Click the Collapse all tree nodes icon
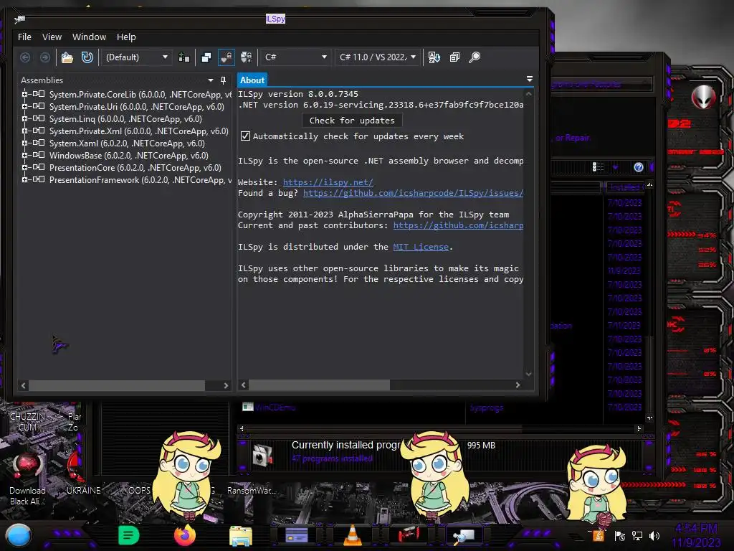 click(454, 57)
